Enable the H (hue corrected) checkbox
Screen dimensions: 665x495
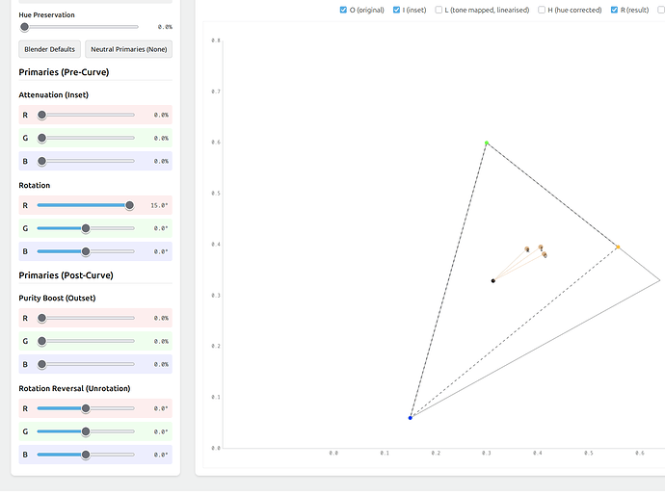tap(542, 10)
